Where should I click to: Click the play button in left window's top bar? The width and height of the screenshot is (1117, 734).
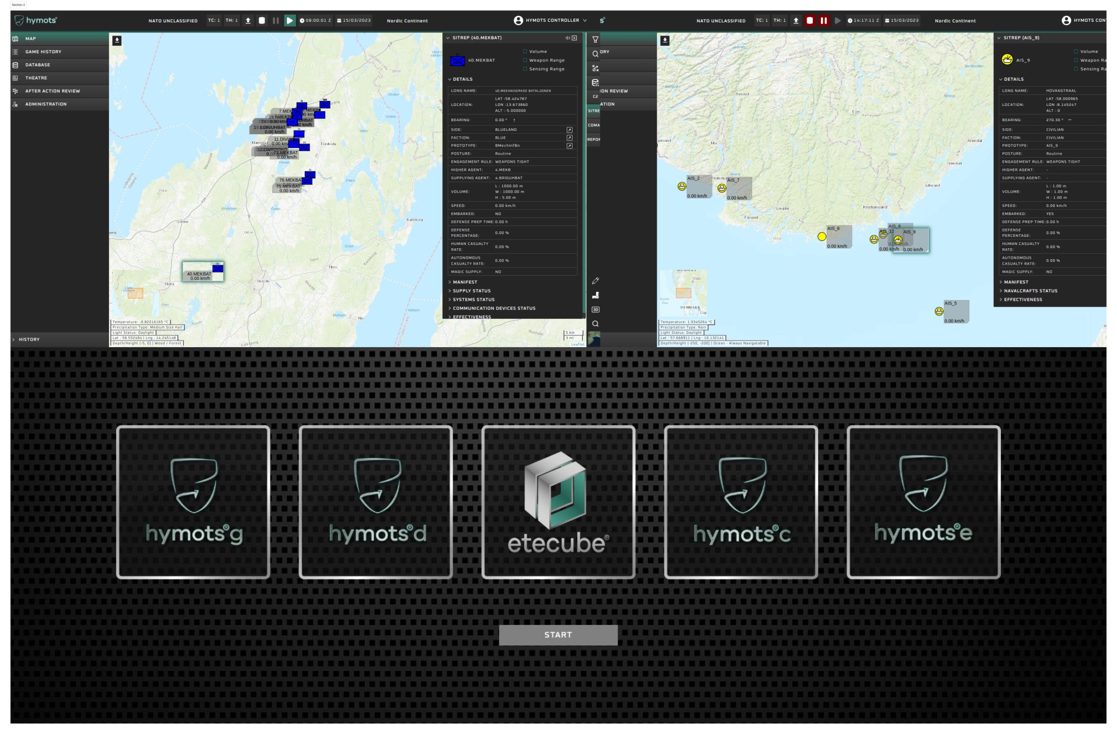[290, 21]
